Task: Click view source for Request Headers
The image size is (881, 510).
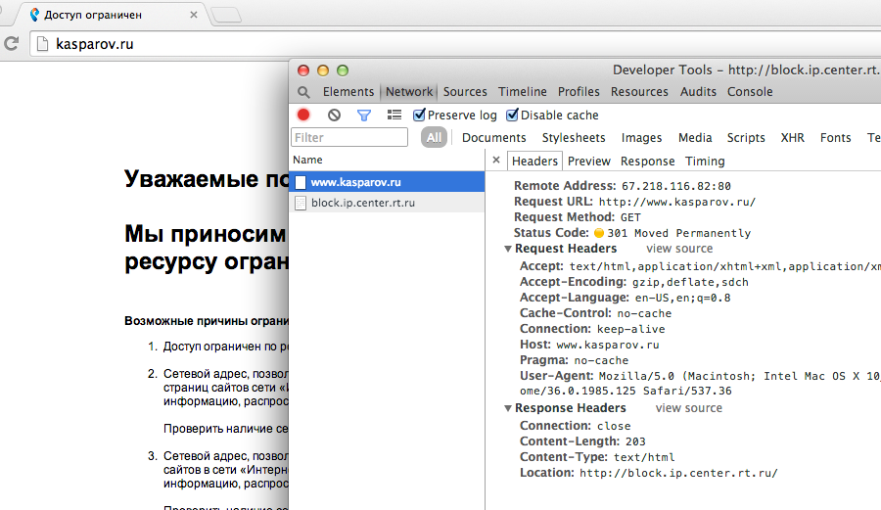Action: (x=679, y=249)
